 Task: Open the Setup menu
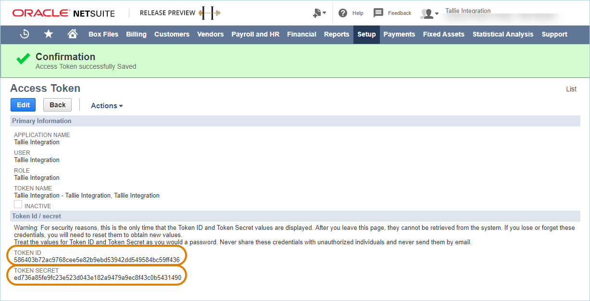coord(366,34)
